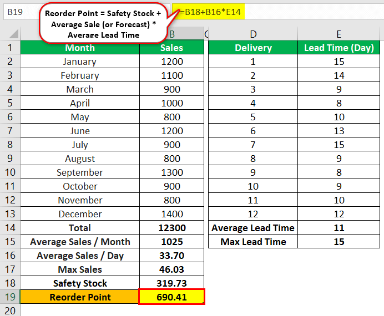Image resolution: width=384 pixels, height=316 pixels.
Task: Click the Delivery header cell
Action: [253, 48]
